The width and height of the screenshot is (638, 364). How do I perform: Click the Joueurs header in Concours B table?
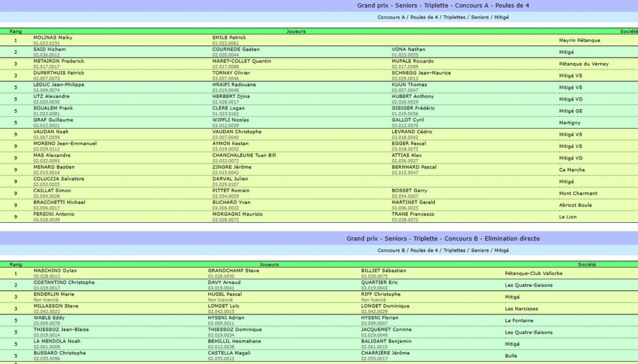click(x=269, y=264)
